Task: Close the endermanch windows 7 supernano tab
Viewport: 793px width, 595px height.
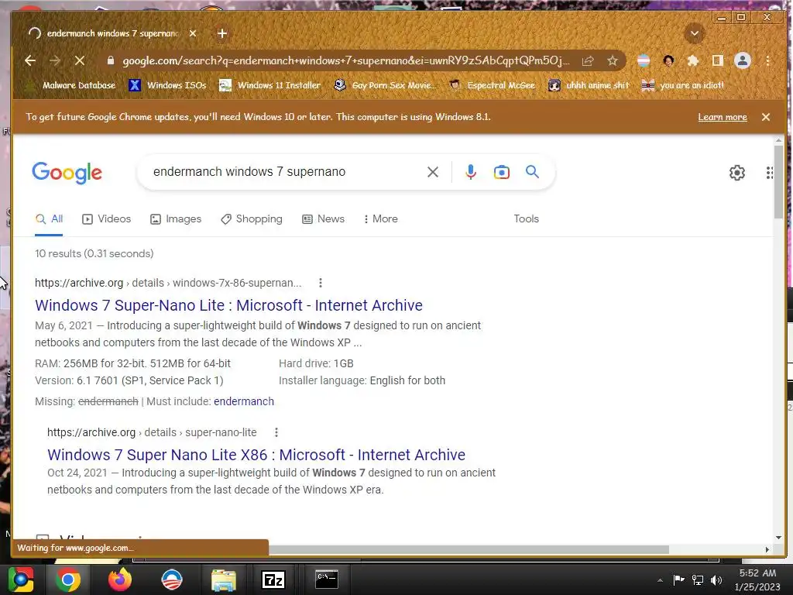Action: coord(193,33)
